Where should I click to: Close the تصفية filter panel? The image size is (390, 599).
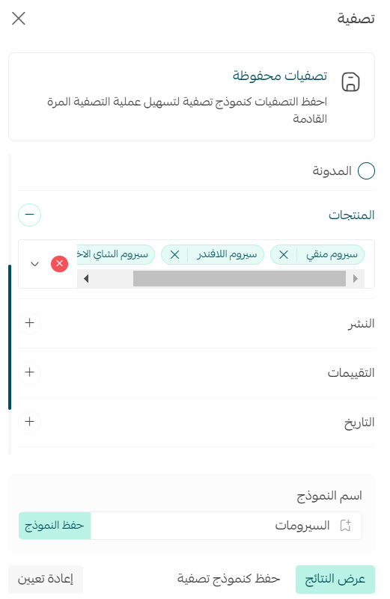19,18
